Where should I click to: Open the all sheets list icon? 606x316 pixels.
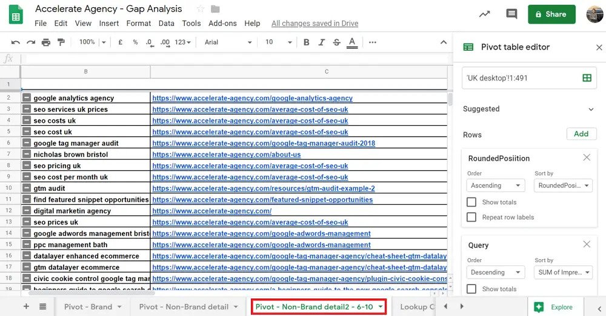click(43, 307)
